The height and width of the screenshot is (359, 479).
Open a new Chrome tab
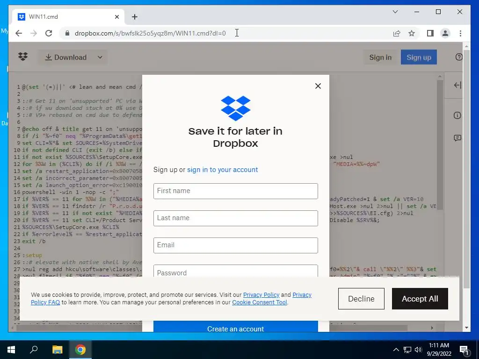(x=135, y=17)
